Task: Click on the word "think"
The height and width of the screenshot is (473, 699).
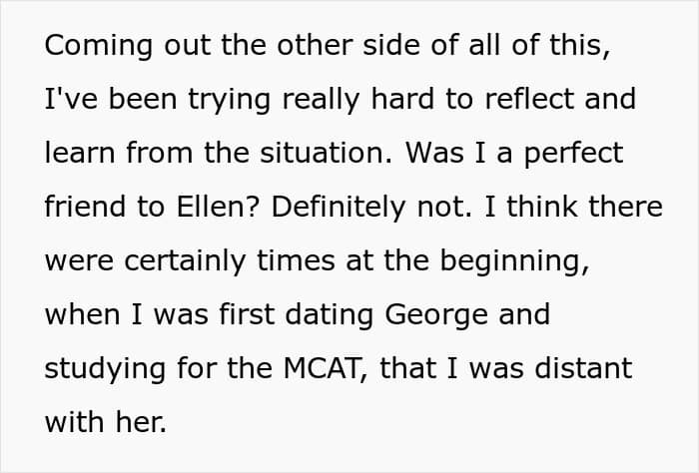Action: coord(542,207)
